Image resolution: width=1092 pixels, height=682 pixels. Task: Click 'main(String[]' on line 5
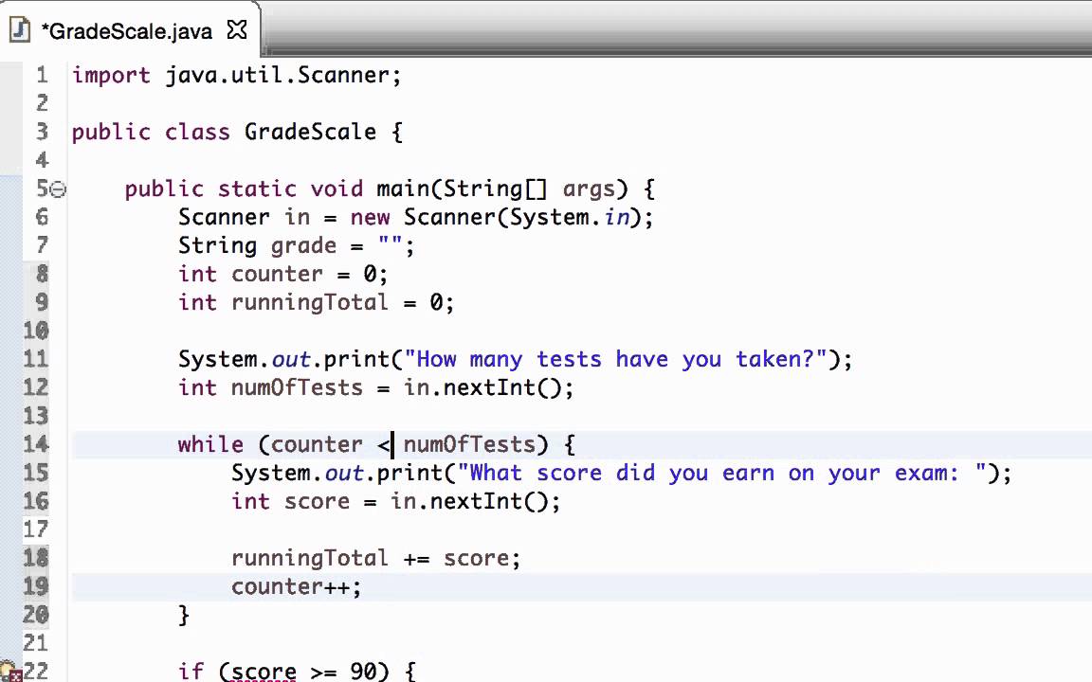462,189
